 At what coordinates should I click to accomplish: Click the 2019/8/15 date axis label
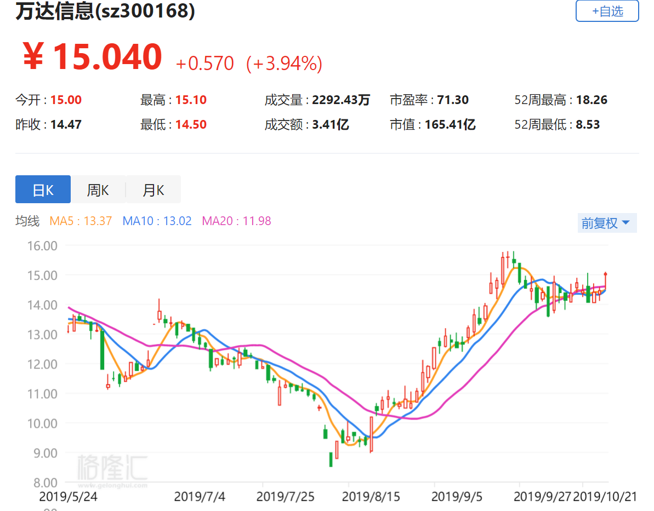coord(371,497)
